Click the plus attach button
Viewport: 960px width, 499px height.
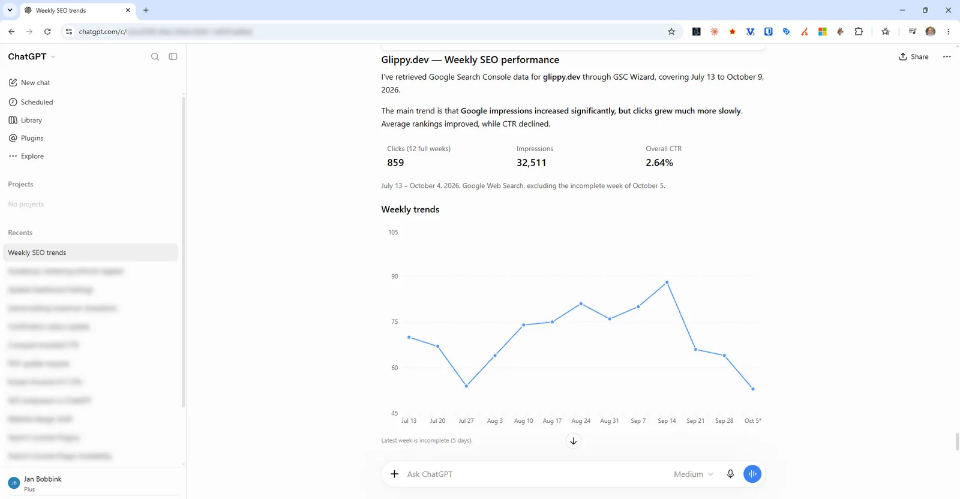pos(394,474)
